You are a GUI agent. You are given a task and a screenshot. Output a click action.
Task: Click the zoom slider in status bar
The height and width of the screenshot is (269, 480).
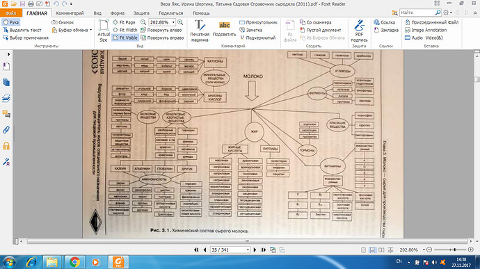450,250
